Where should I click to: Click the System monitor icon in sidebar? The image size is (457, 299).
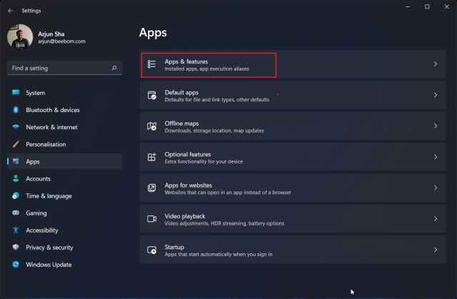16,93
